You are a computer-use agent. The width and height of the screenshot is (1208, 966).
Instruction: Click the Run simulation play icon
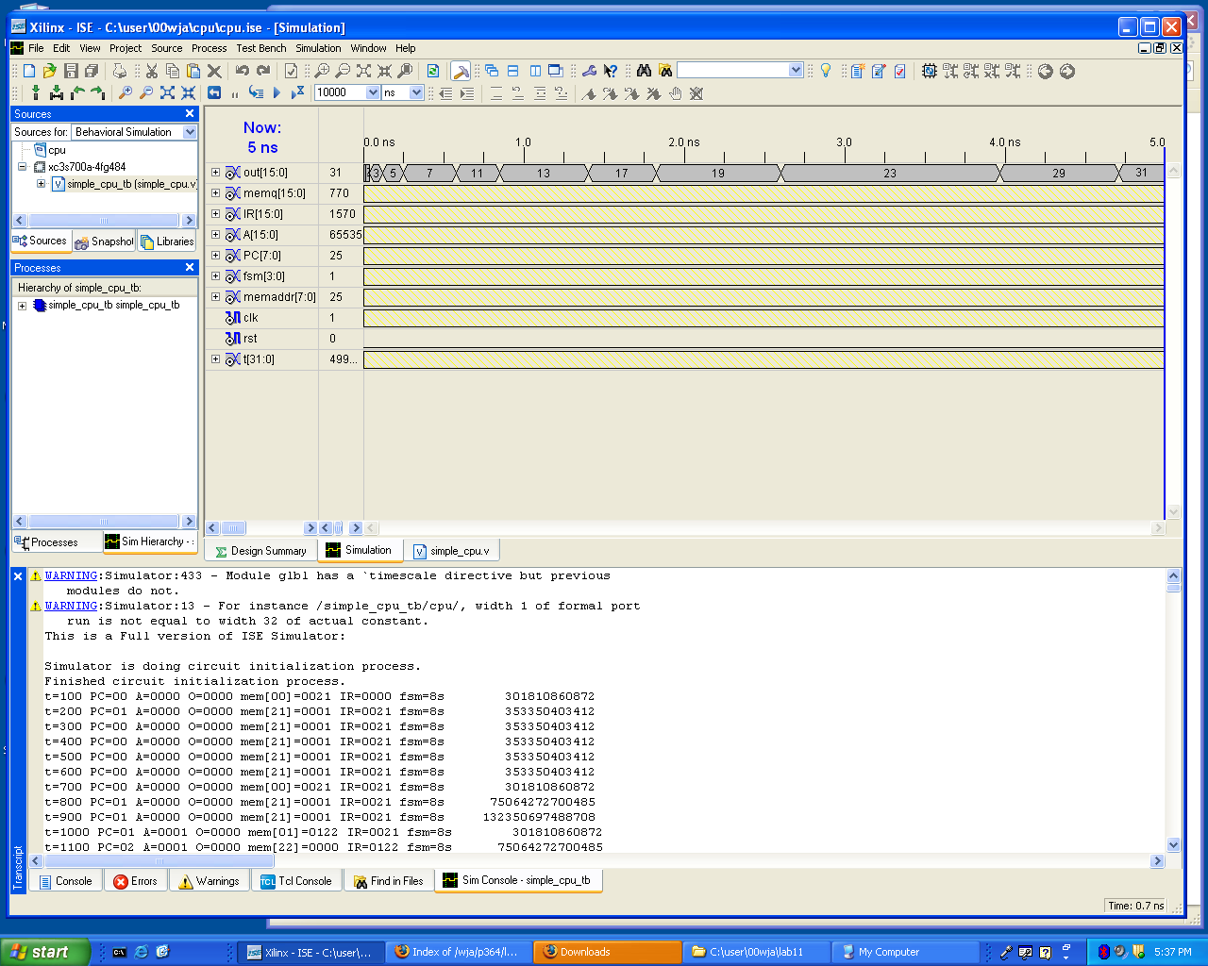click(277, 92)
